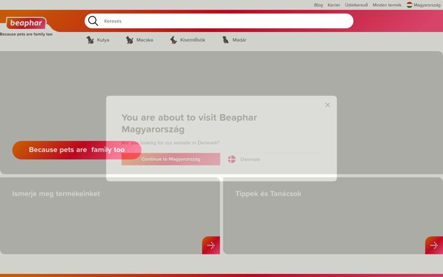Open the Minden termék link
Screen dimensions: 443x277
pyautogui.click(x=387, y=5)
